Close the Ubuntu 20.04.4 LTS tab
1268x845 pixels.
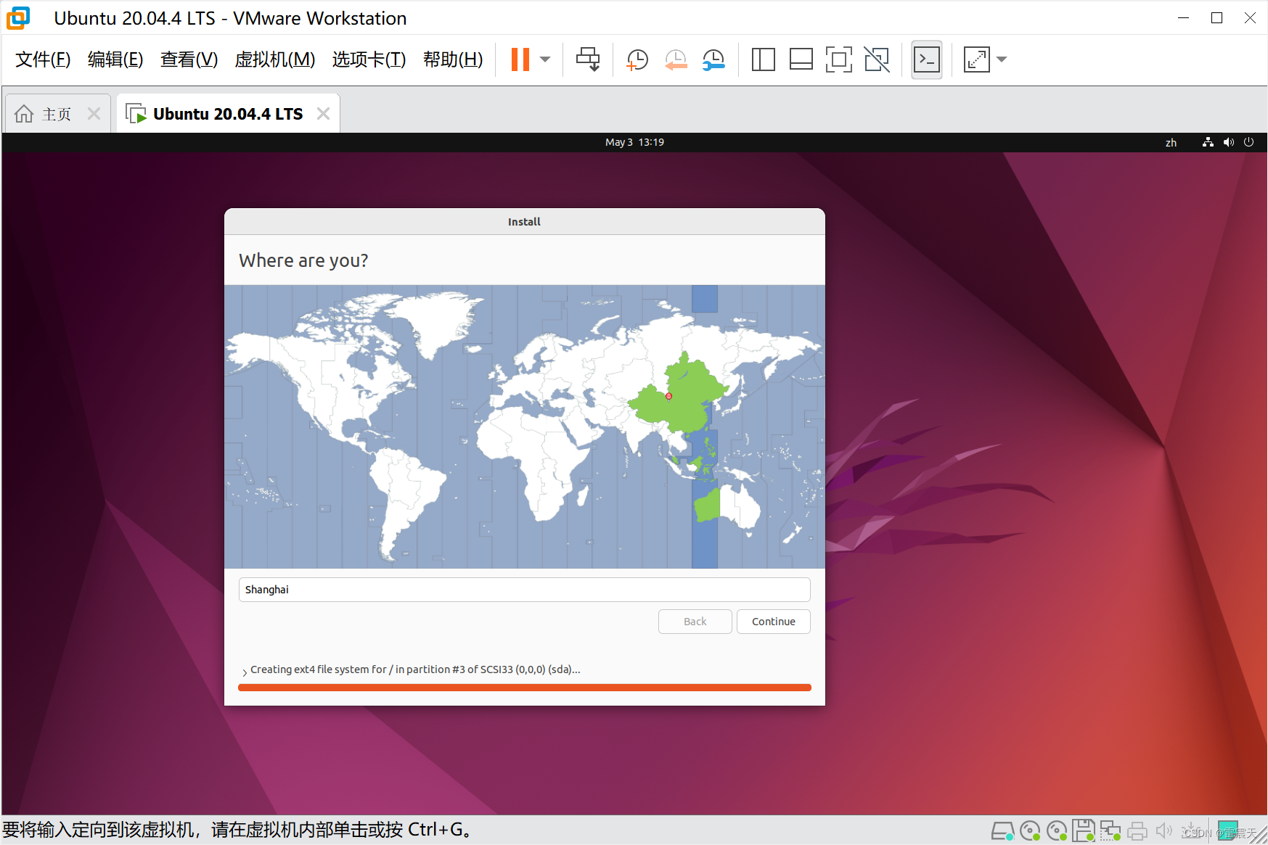pos(324,114)
